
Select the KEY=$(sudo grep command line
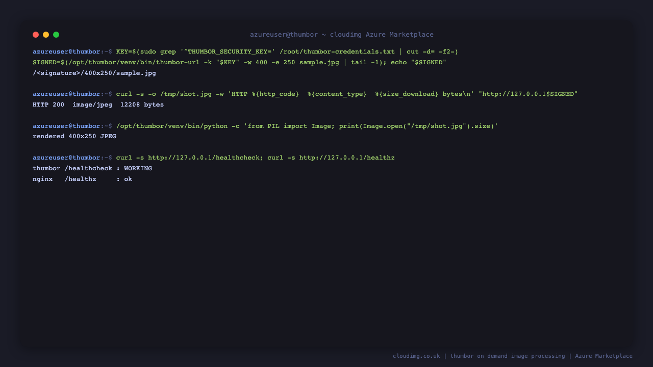pos(287,52)
